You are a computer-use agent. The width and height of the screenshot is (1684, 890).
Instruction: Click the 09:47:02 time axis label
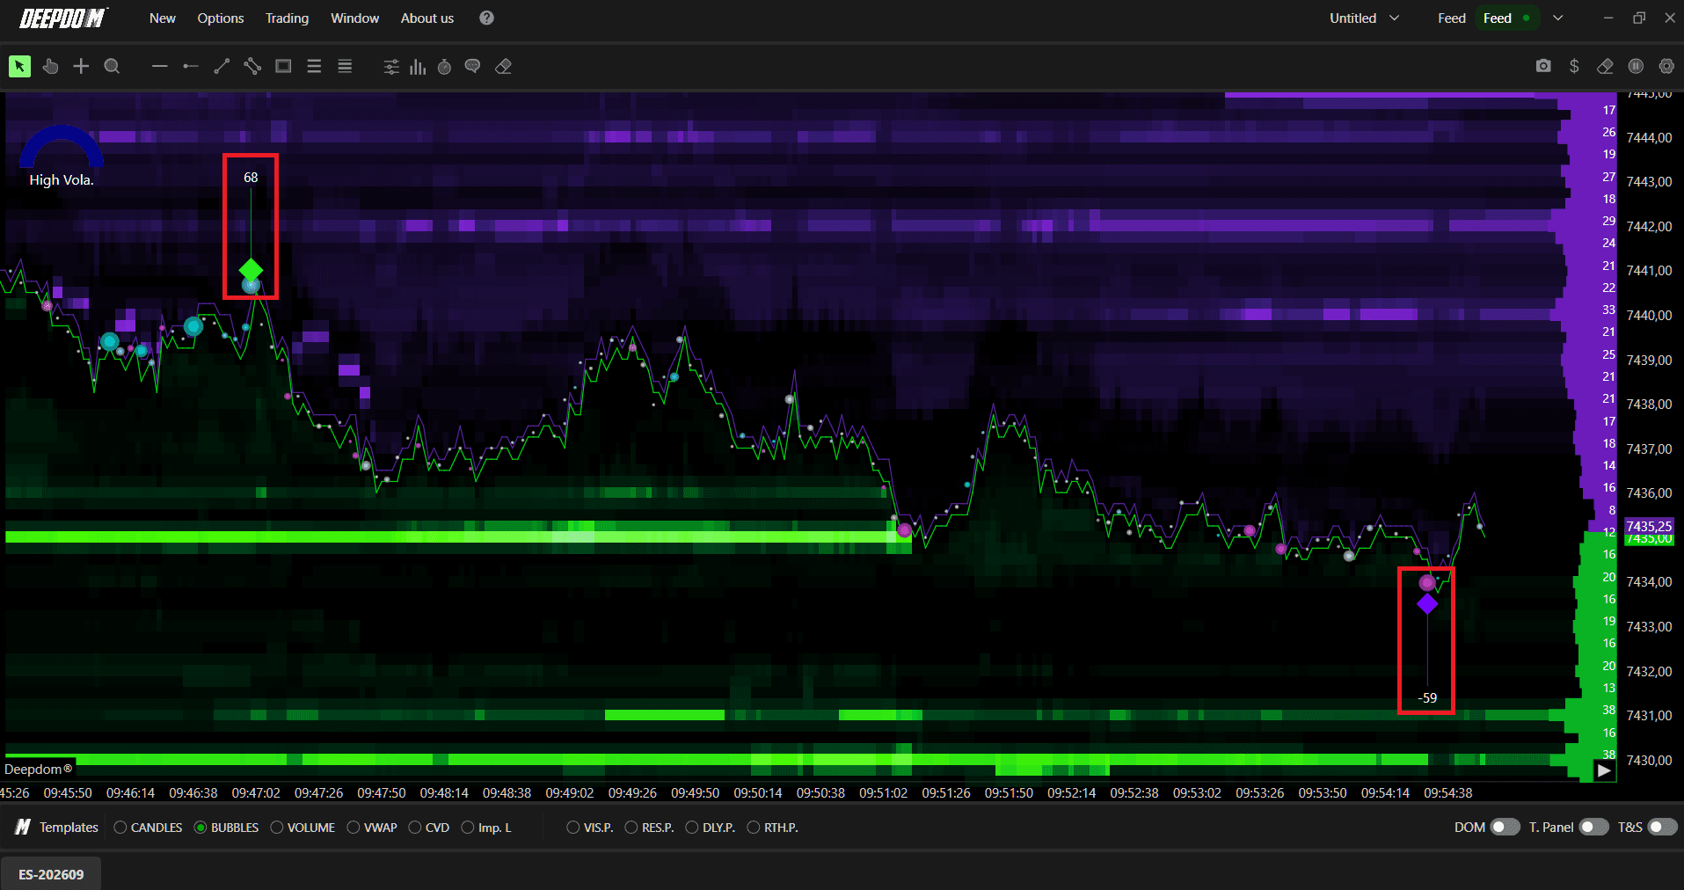click(256, 792)
